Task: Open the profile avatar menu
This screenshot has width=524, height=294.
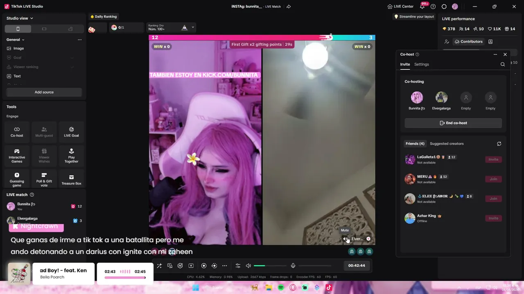Action: point(455,7)
